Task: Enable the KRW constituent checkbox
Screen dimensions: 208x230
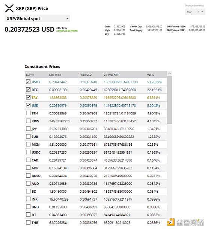Action: [28, 121]
